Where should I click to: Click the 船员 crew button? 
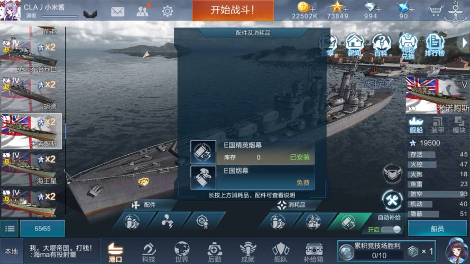click(437, 229)
